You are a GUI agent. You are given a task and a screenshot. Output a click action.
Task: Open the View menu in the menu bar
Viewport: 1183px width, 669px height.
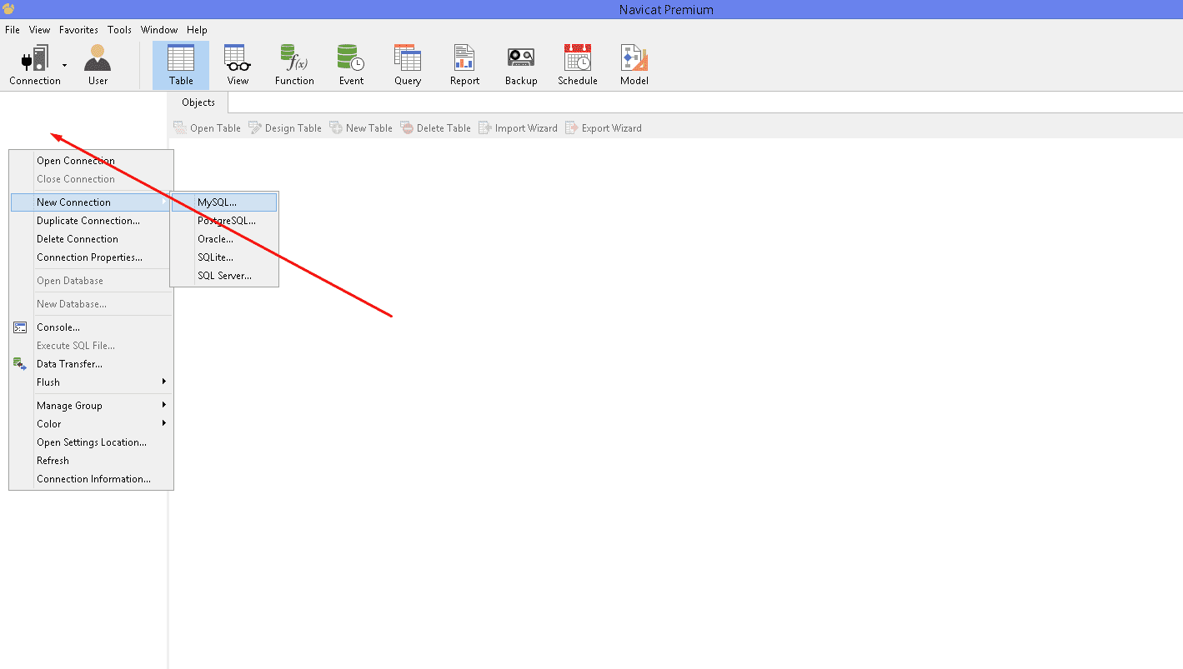point(40,30)
